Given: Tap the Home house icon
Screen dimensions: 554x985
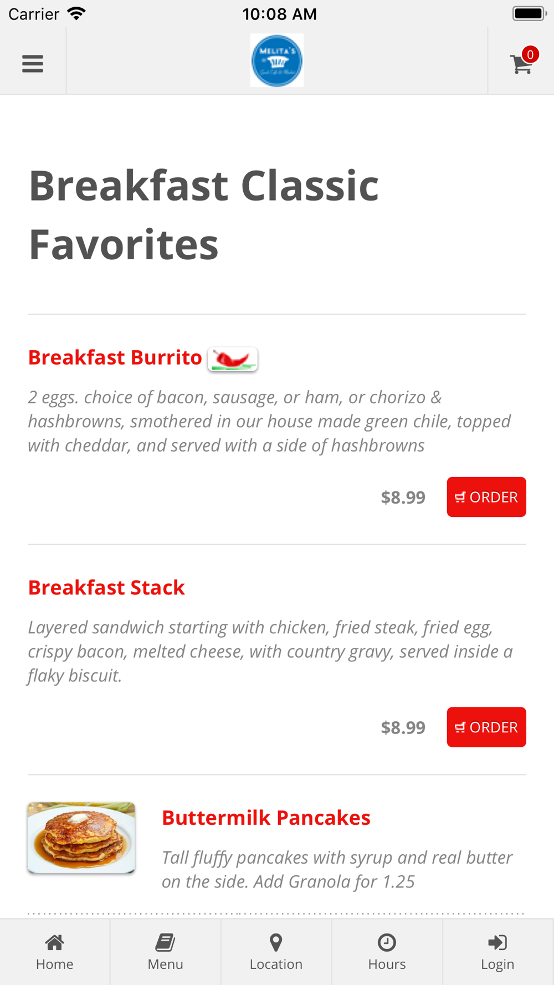Looking at the screenshot, I should pos(54,942).
